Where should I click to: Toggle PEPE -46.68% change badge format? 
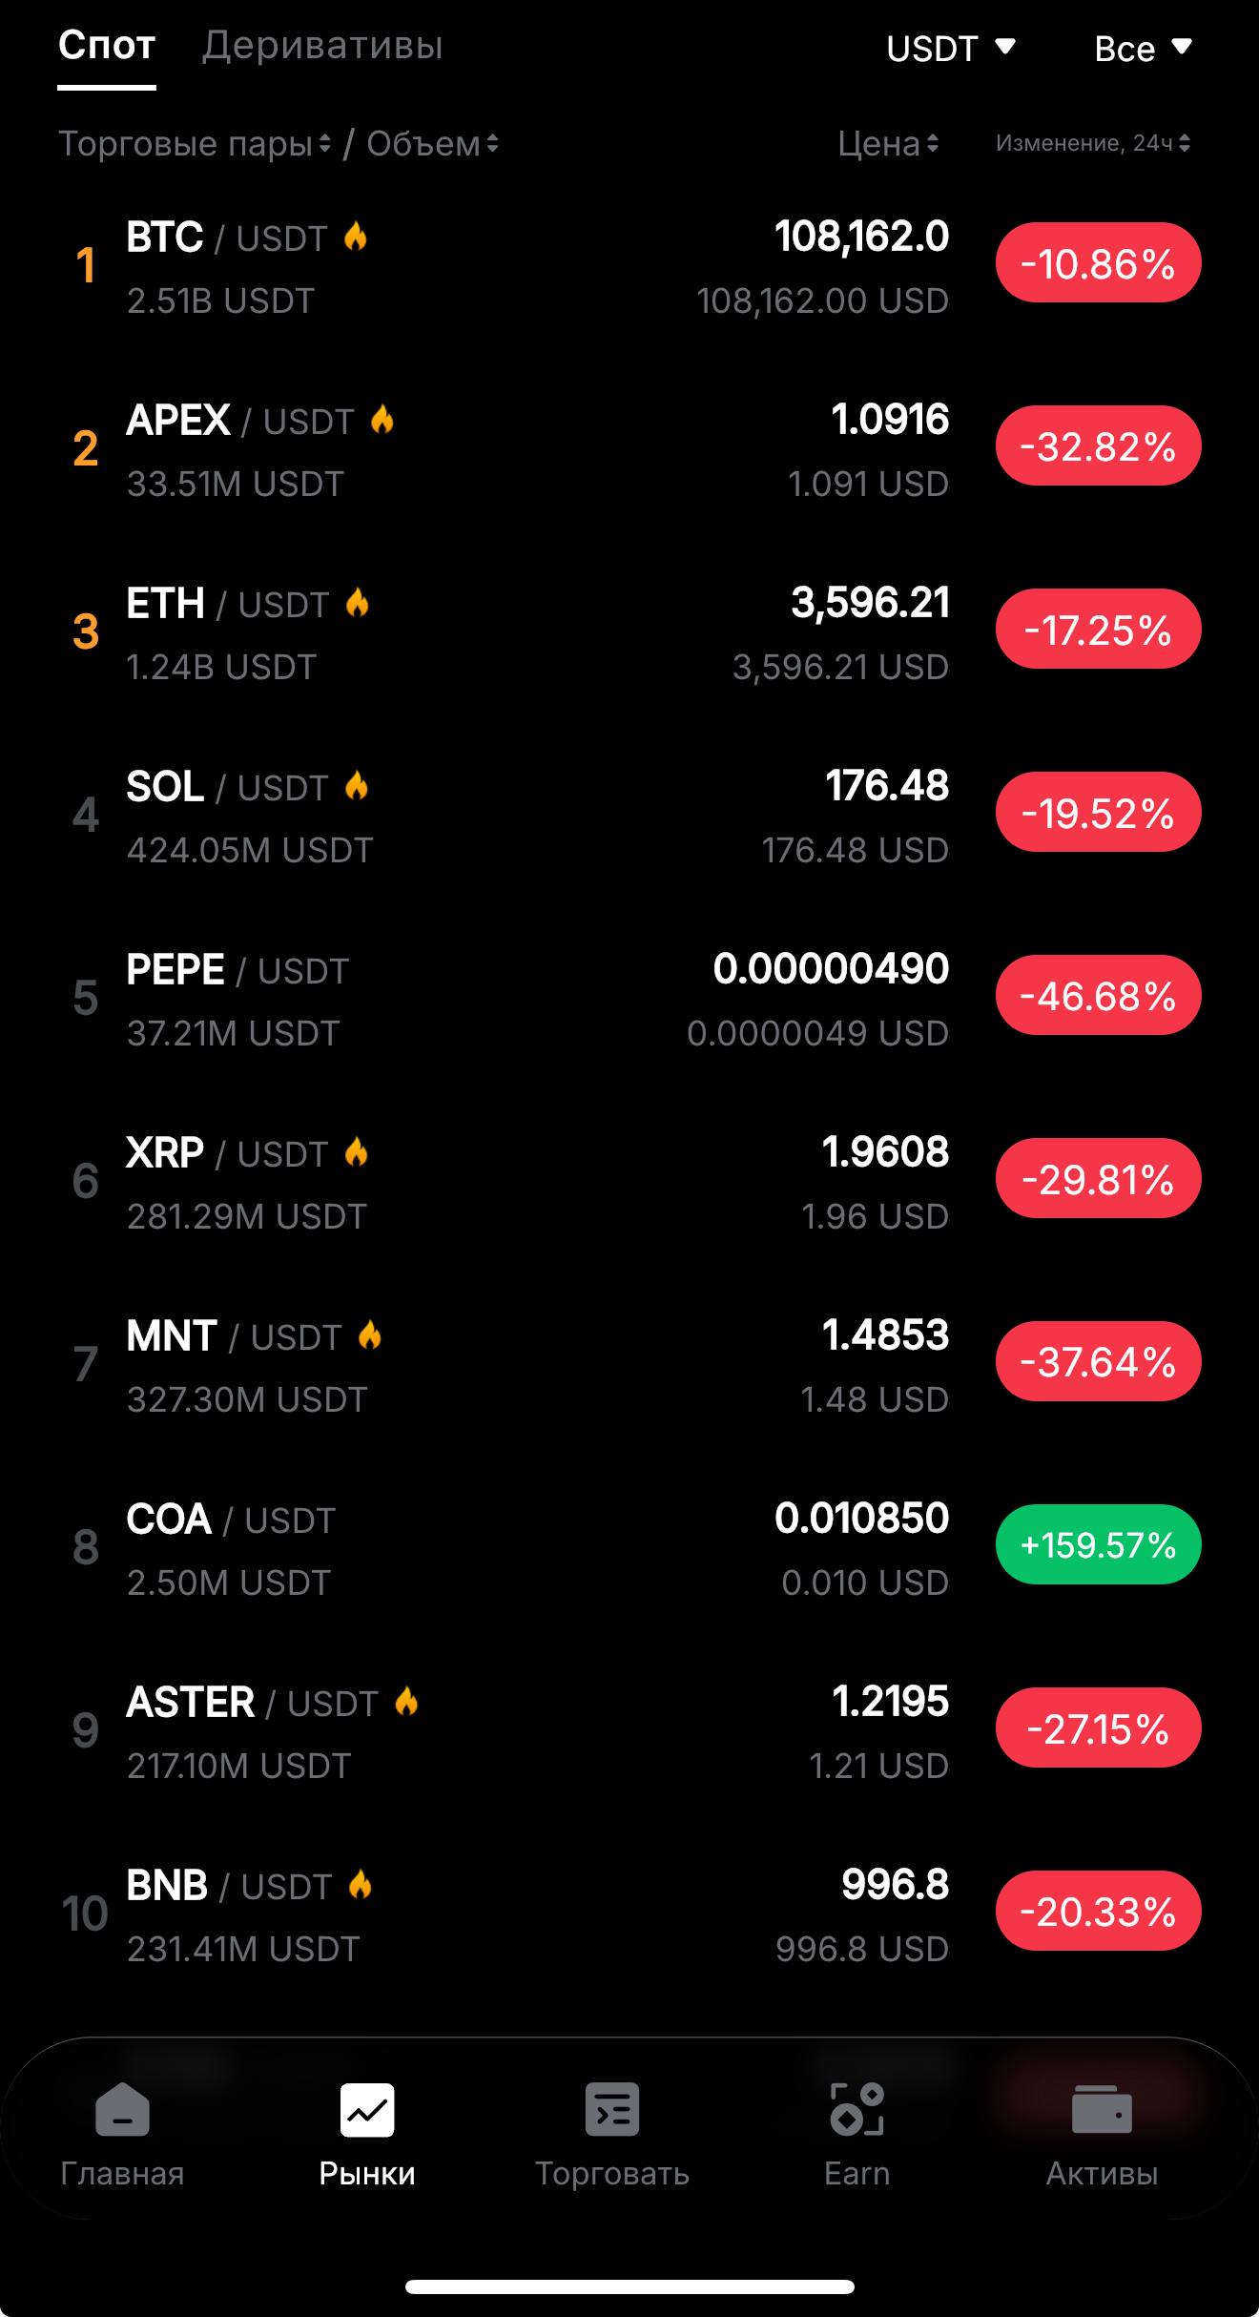[1098, 996]
